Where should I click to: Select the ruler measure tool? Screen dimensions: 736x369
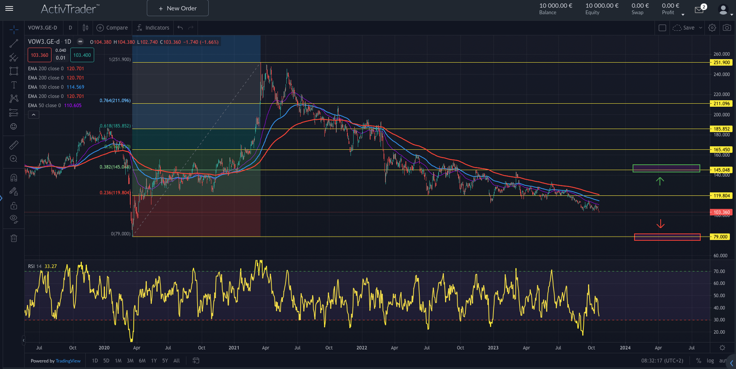click(x=14, y=145)
